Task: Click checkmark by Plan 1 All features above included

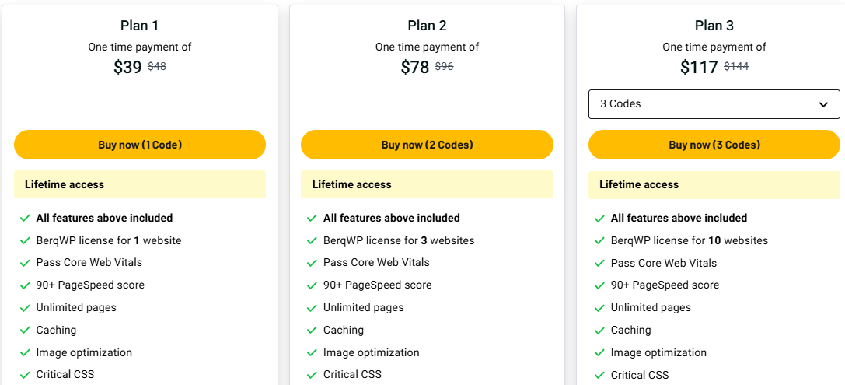Action: point(25,219)
